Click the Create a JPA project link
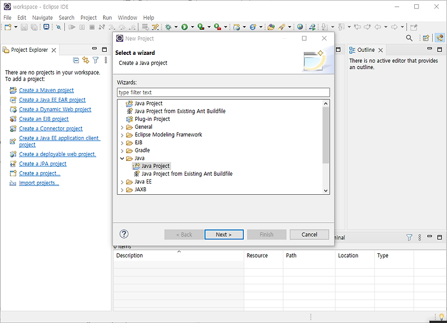Viewport: 447px width, 323px height. click(x=43, y=164)
